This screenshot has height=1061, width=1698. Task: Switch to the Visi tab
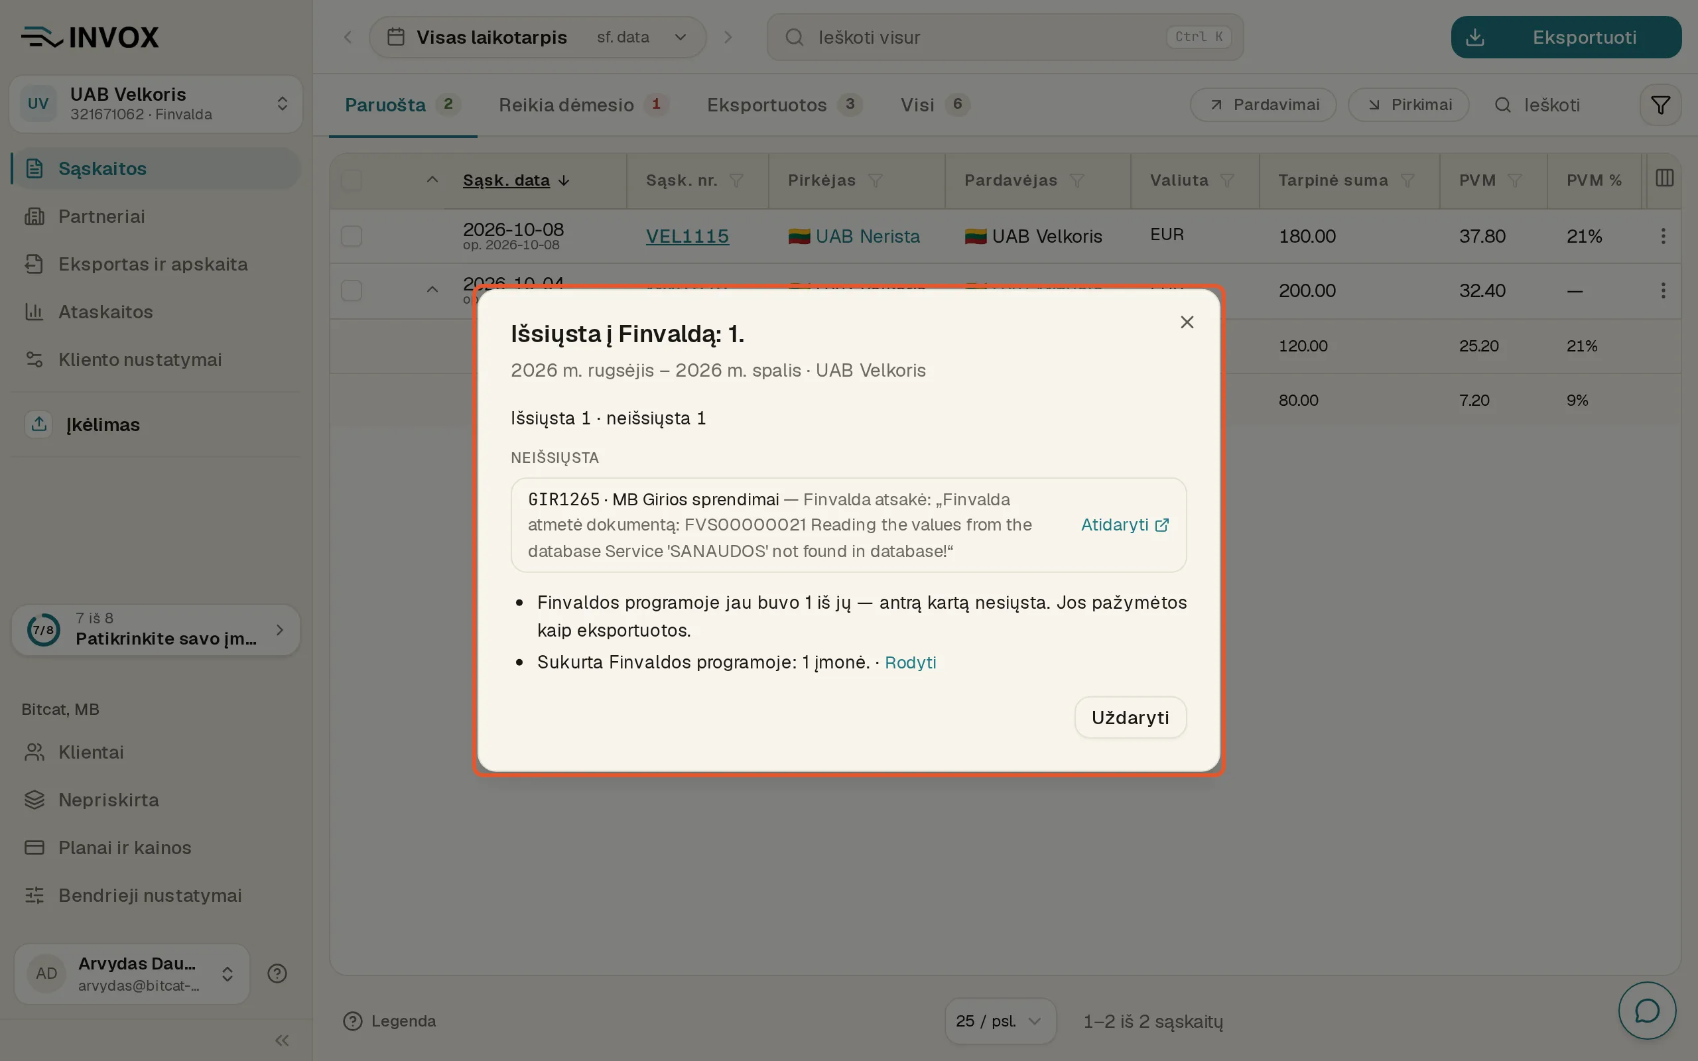click(935, 105)
